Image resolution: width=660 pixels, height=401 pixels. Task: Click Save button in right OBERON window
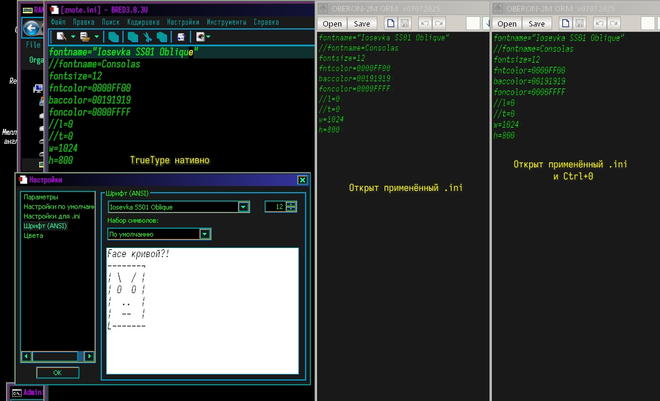pos(536,23)
